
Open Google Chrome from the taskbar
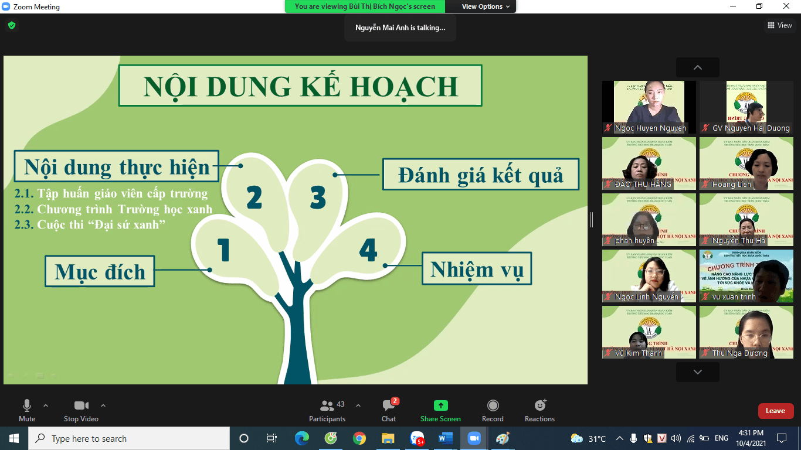point(359,438)
